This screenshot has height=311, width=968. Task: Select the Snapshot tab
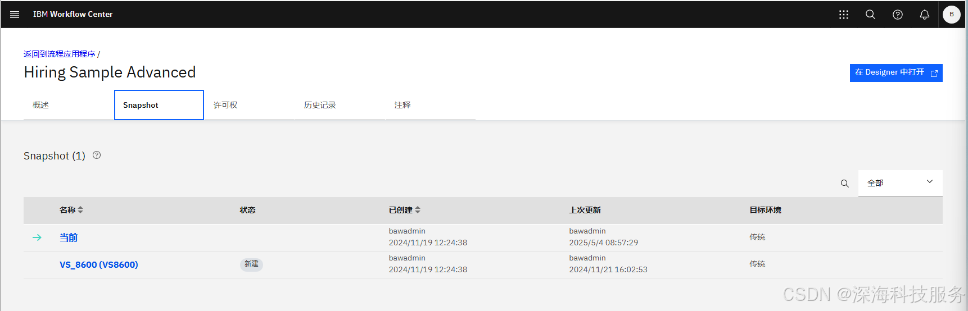159,105
